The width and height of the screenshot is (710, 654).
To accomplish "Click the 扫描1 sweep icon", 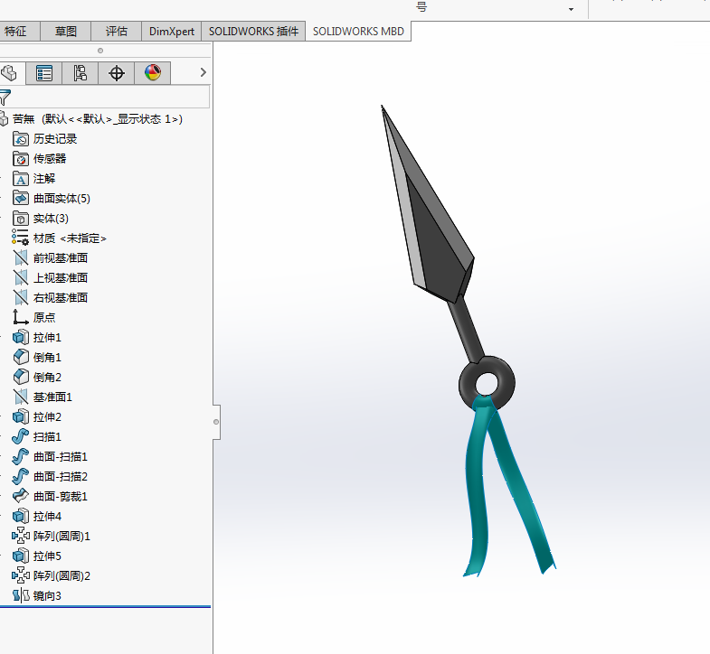I will point(21,436).
